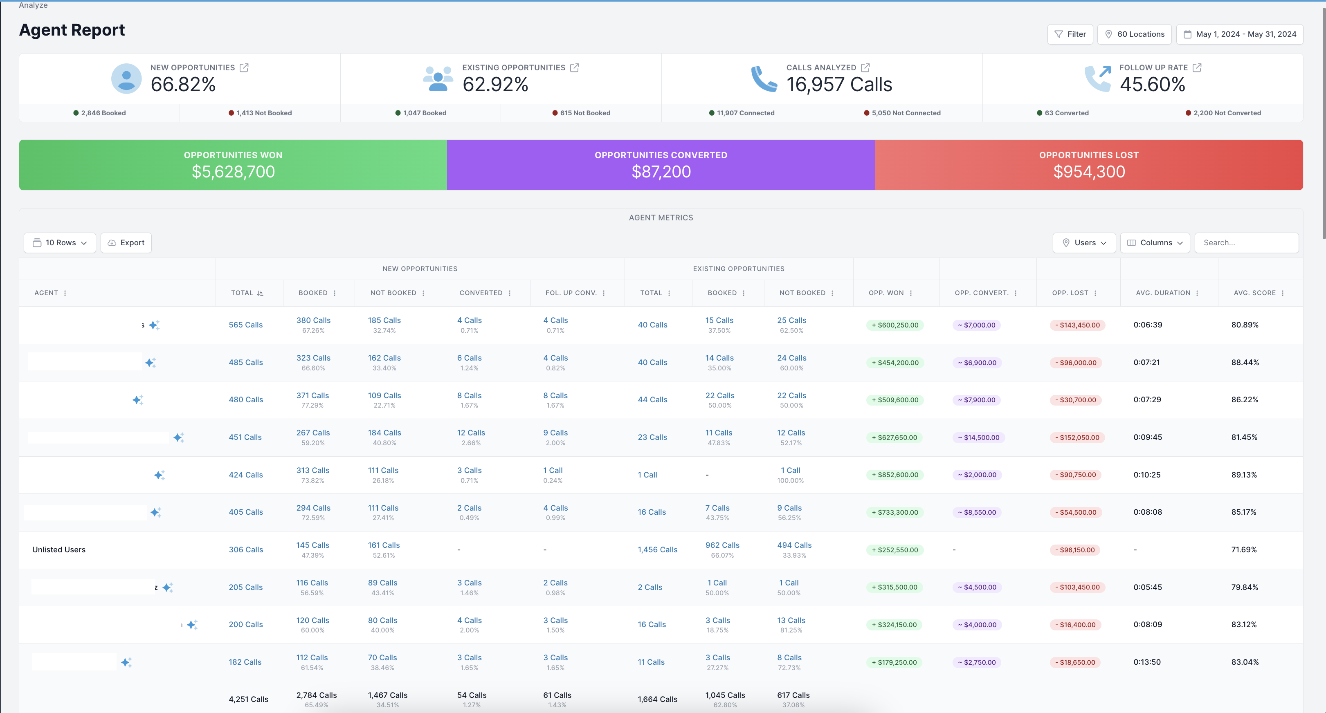Open the Users dropdown
Viewport: 1326px width, 713px height.
click(1084, 242)
